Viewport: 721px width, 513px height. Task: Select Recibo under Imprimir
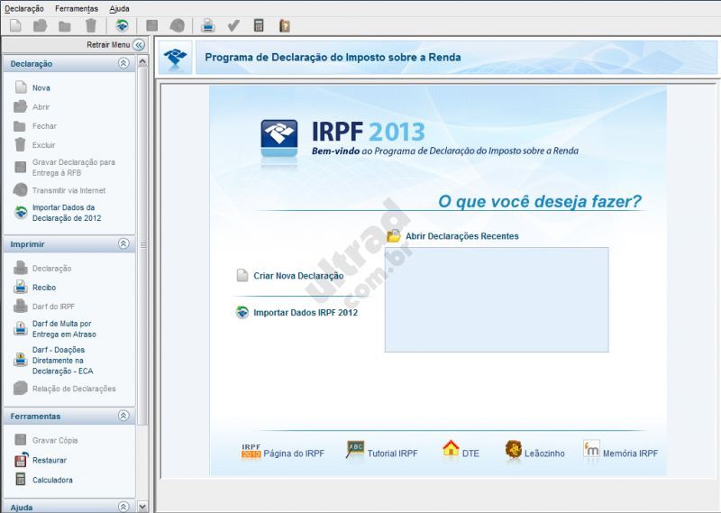pos(44,288)
